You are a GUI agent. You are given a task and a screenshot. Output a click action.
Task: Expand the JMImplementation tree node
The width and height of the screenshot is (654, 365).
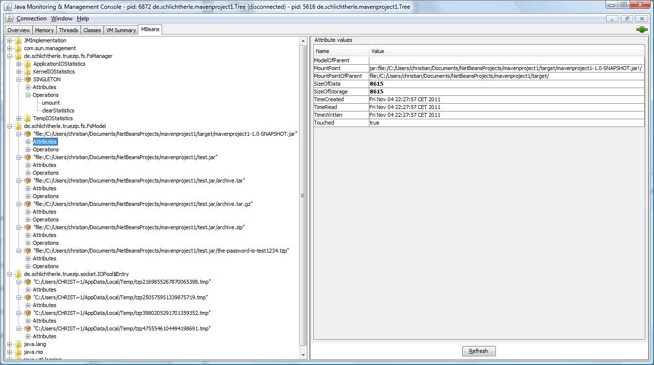click(9, 40)
